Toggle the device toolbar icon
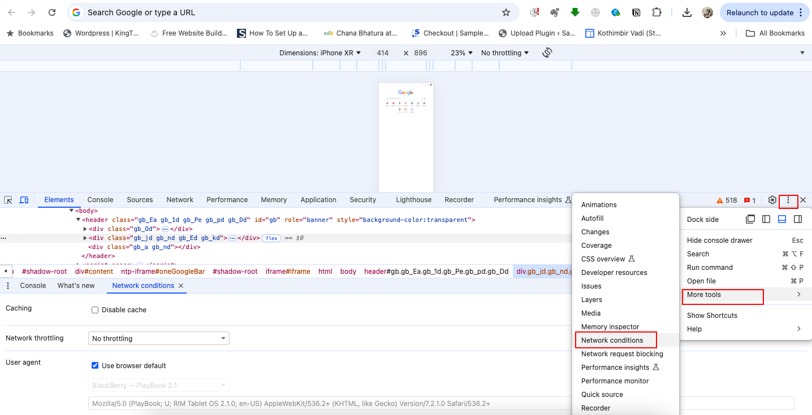The height and width of the screenshot is (415, 812). [x=24, y=200]
